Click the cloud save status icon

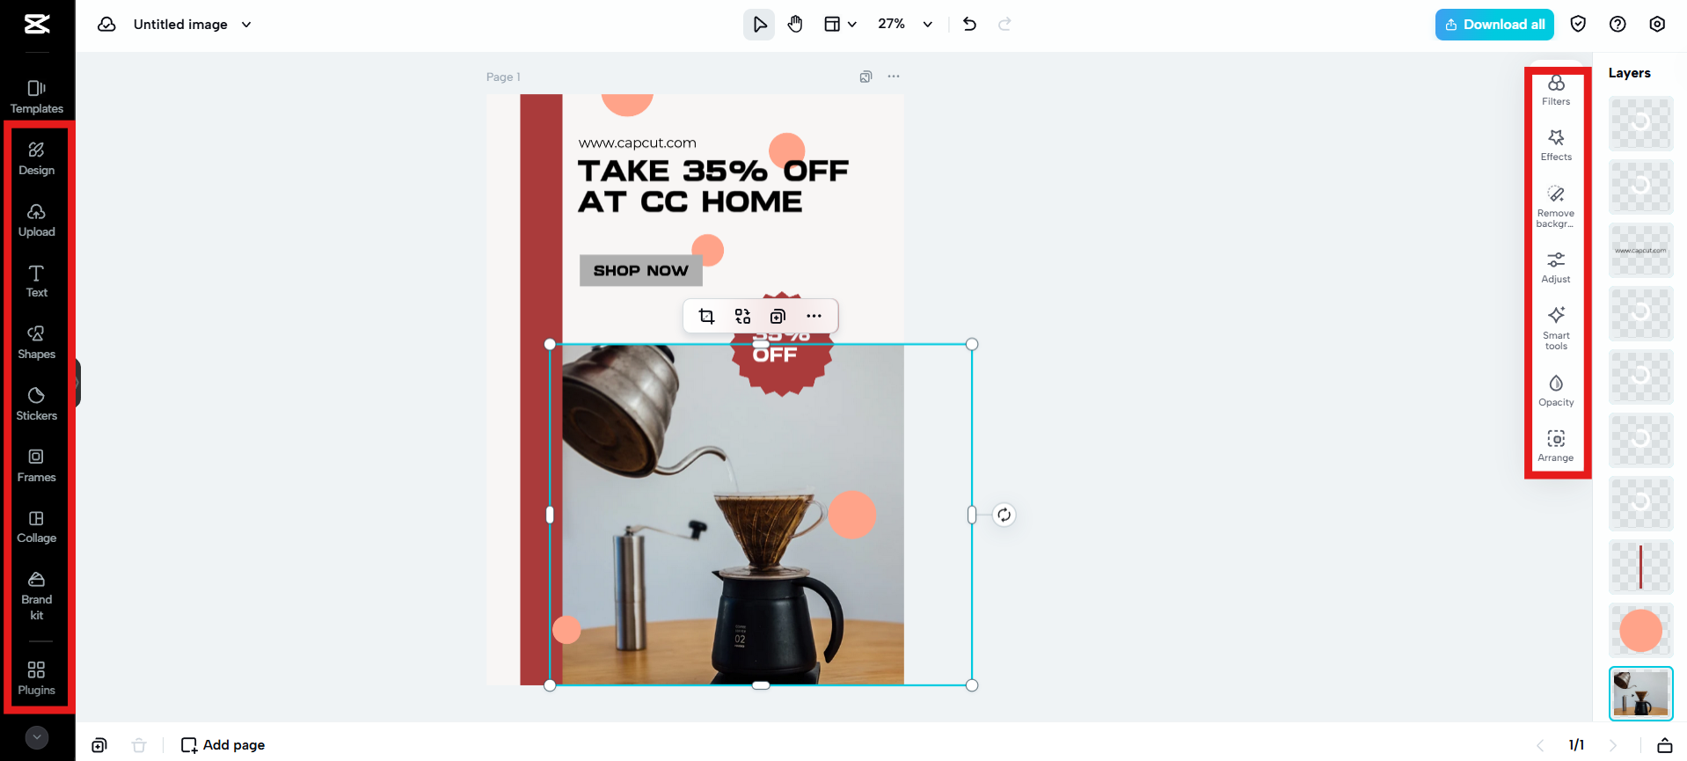pos(106,25)
